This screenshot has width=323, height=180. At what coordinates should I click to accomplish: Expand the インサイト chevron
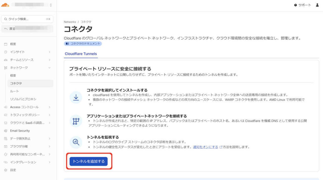click(x=49, y=52)
